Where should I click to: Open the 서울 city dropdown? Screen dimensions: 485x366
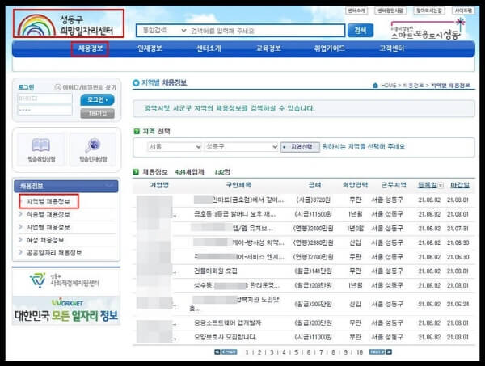(175, 147)
